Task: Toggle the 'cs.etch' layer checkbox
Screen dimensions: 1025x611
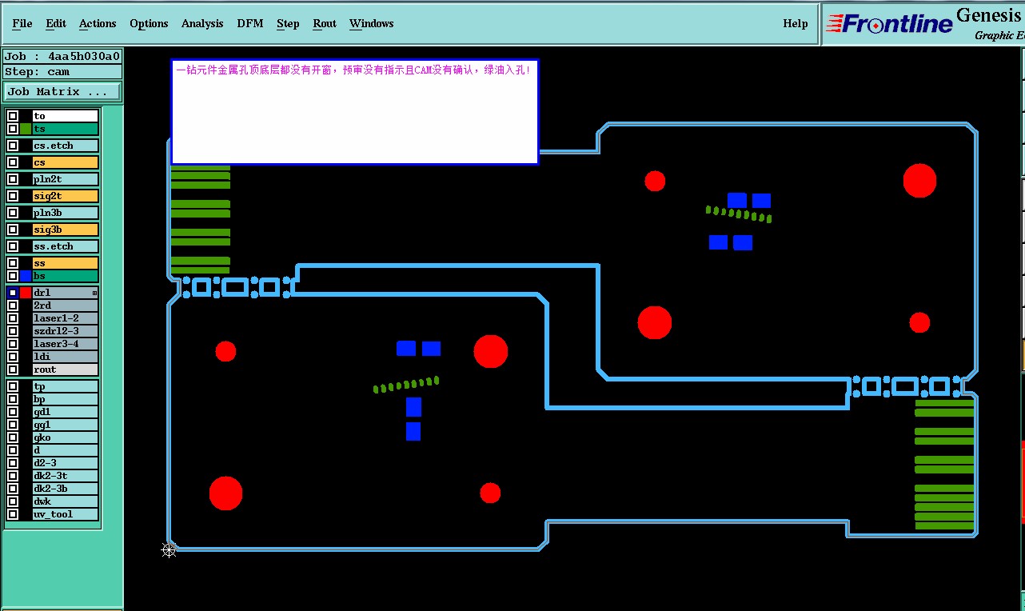Action: pyautogui.click(x=13, y=146)
